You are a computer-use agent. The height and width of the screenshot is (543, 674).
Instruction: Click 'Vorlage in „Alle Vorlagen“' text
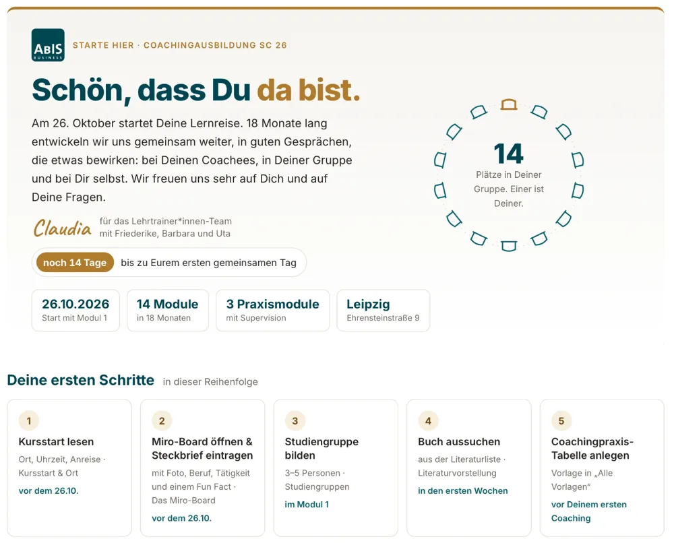coord(582,480)
